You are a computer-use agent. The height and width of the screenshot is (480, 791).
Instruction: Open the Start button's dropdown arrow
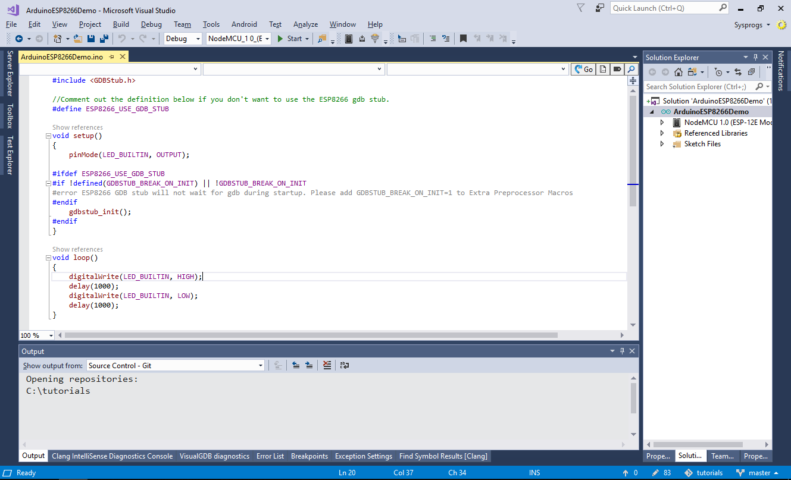point(307,39)
